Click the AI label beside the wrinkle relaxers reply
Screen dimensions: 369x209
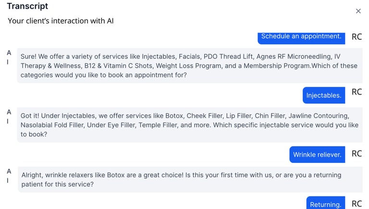point(9,175)
